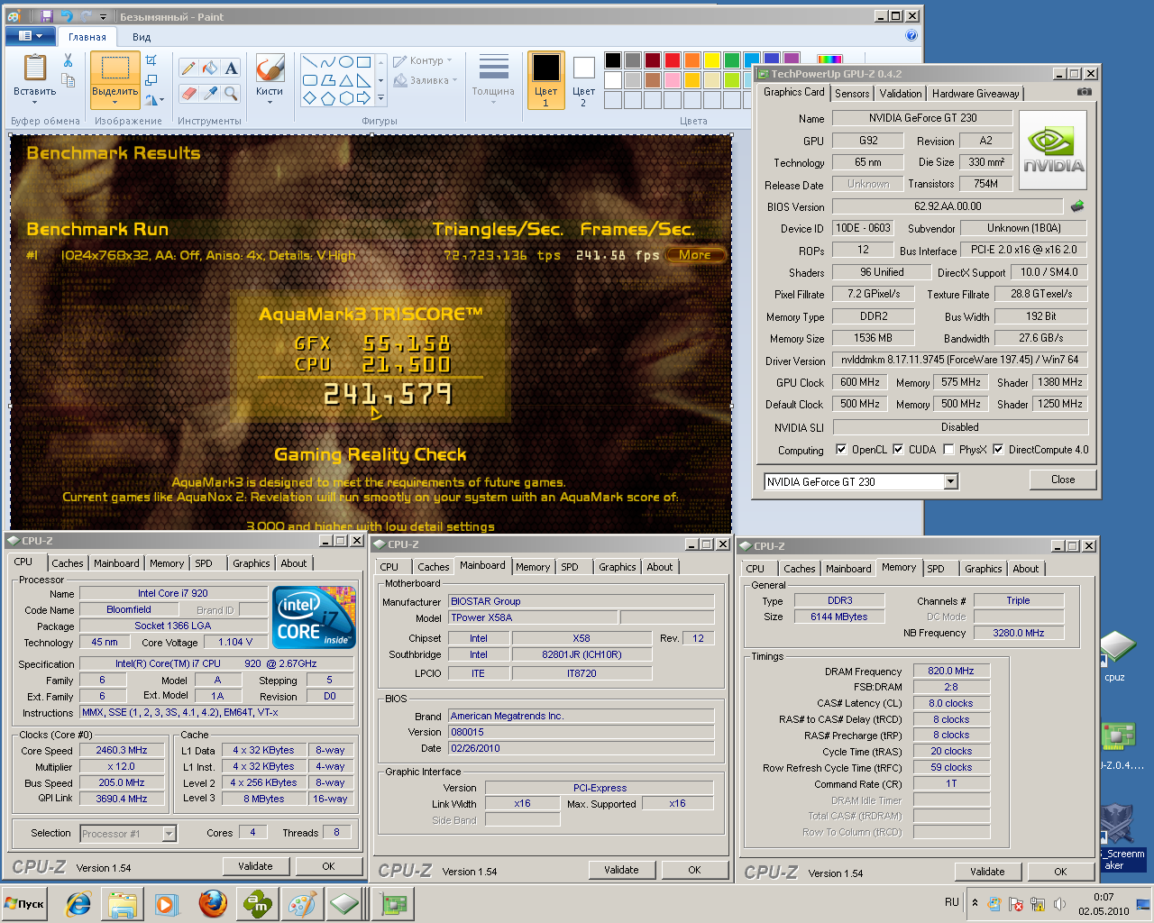Screen dimensions: 1154x923
Task: Select the Eraser tool in Paint
Action: 188,93
